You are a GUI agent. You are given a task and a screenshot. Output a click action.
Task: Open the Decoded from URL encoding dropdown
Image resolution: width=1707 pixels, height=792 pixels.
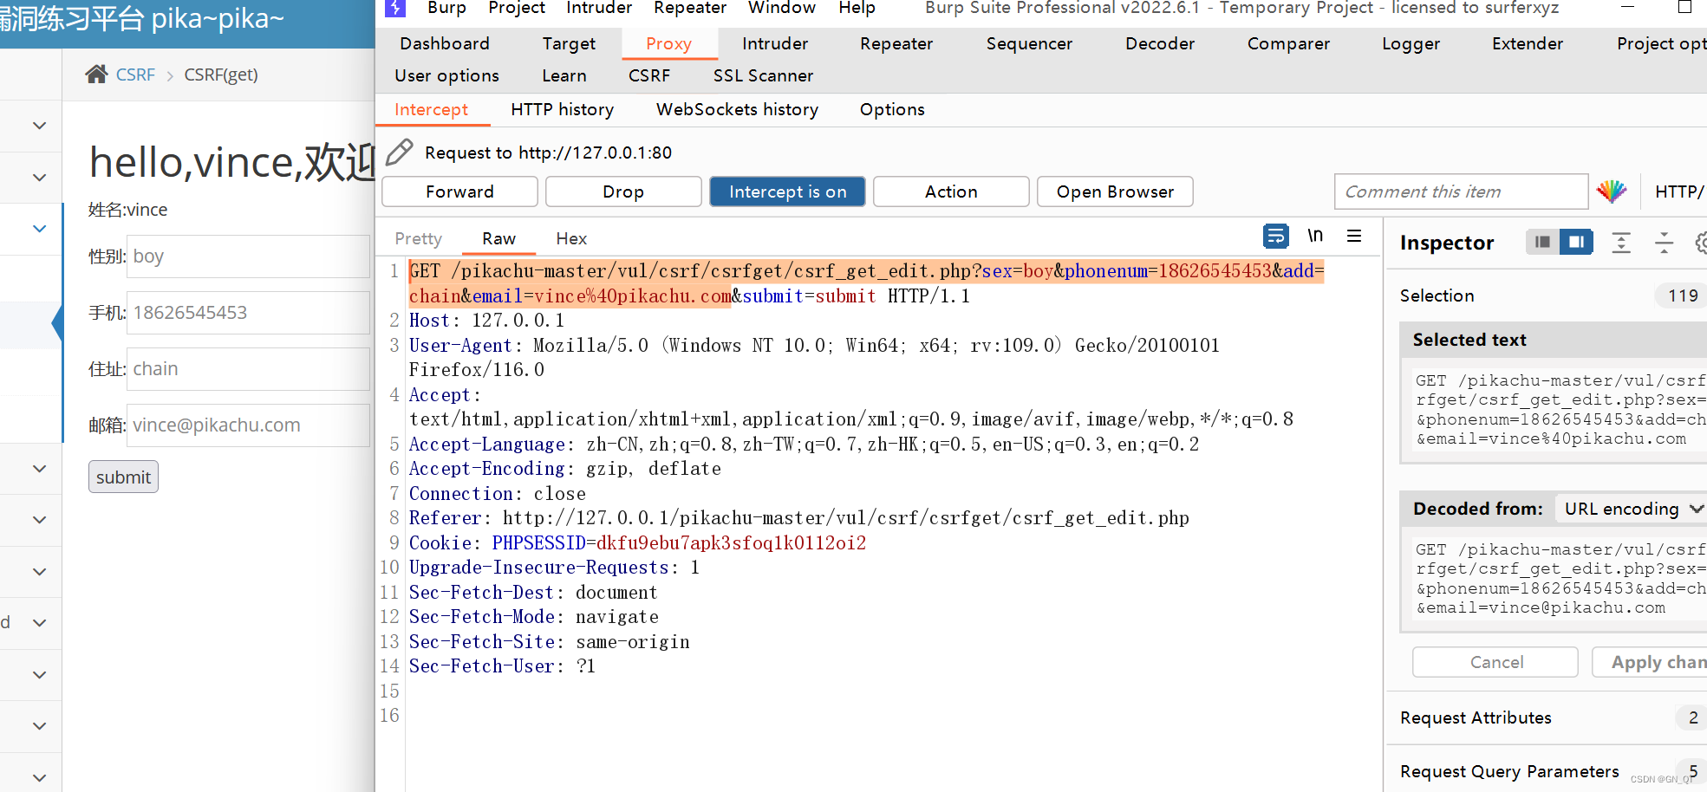[1632, 509]
